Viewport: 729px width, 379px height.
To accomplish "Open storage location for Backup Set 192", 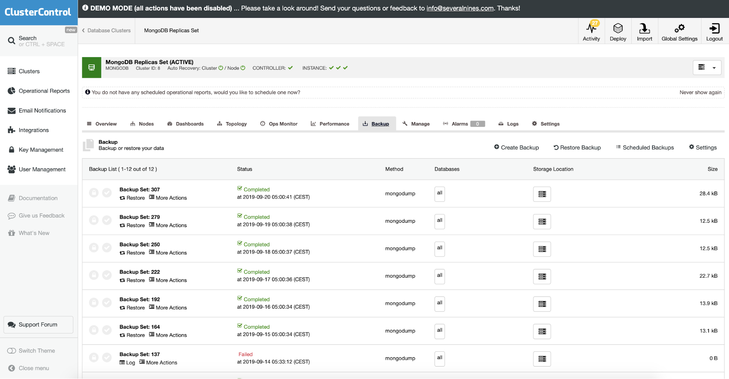I will (542, 304).
